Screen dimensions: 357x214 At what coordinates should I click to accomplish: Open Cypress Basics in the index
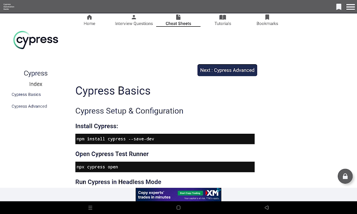click(x=26, y=95)
